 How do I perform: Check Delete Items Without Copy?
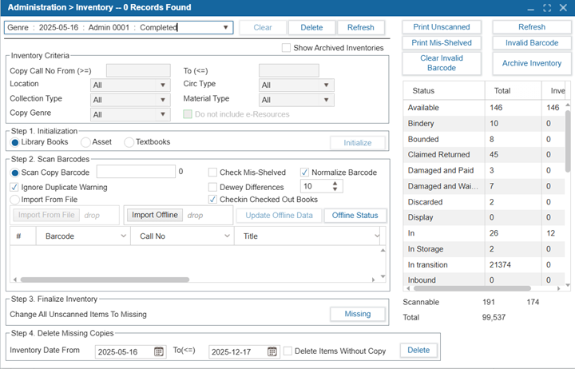[287, 351]
